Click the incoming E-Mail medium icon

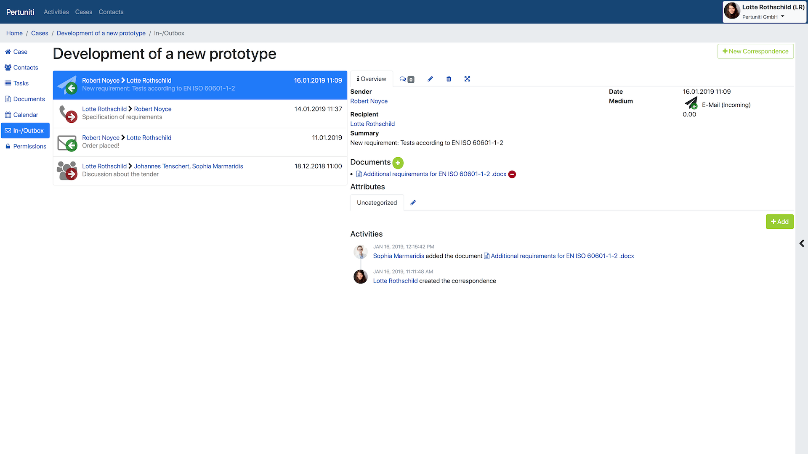(690, 104)
